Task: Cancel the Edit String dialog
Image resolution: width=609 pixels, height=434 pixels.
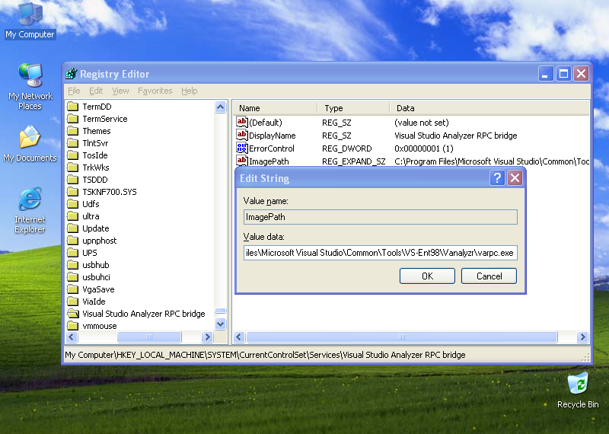Action: tap(489, 276)
